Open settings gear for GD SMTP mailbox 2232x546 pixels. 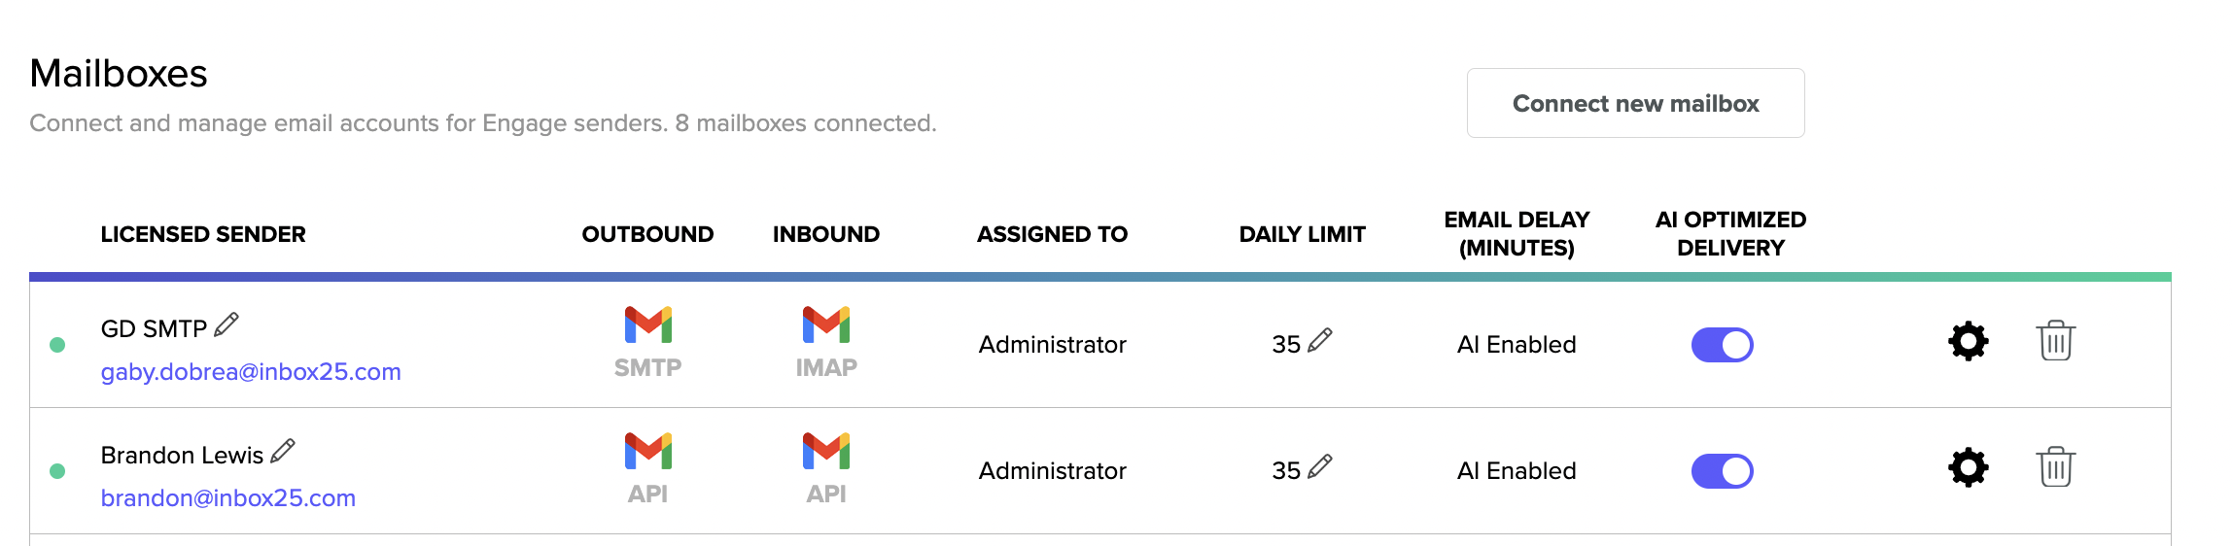(1969, 341)
